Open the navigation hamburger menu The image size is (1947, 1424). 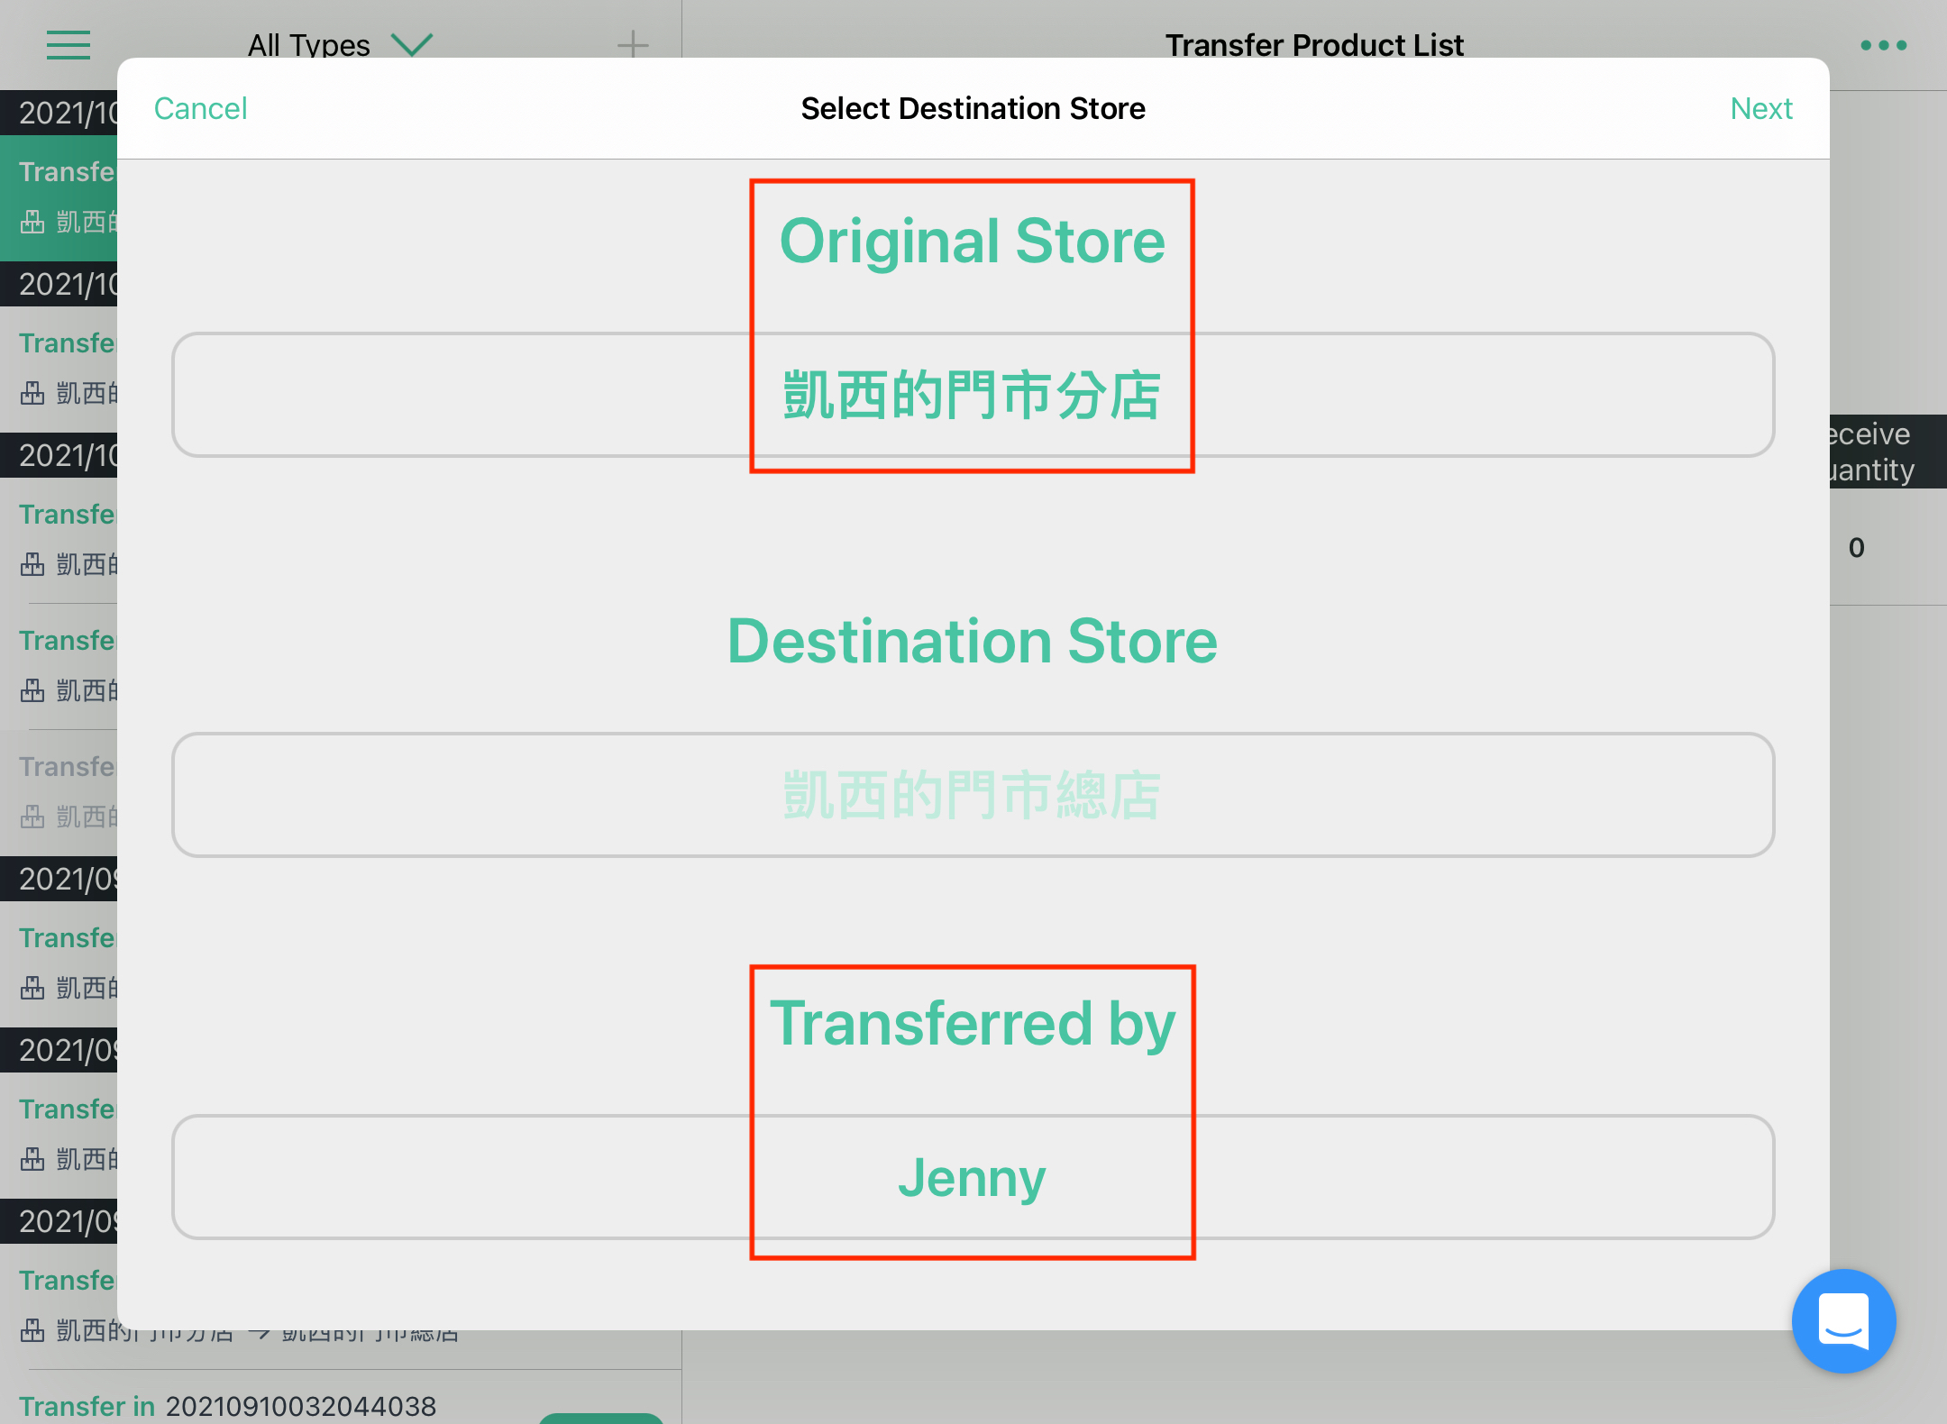coord(68,45)
